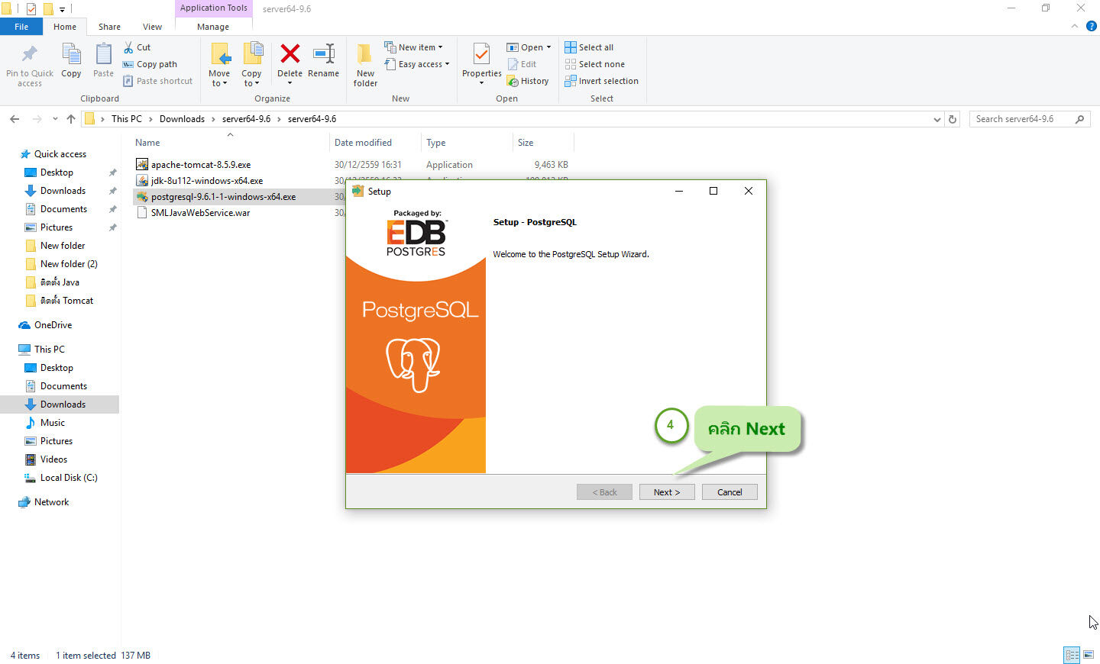The image size is (1100, 664).
Task: Click Invert selection in ribbon
Action: point(601,81)
